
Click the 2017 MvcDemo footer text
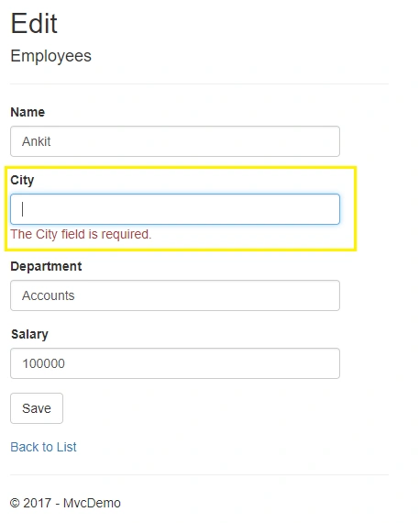65,503
